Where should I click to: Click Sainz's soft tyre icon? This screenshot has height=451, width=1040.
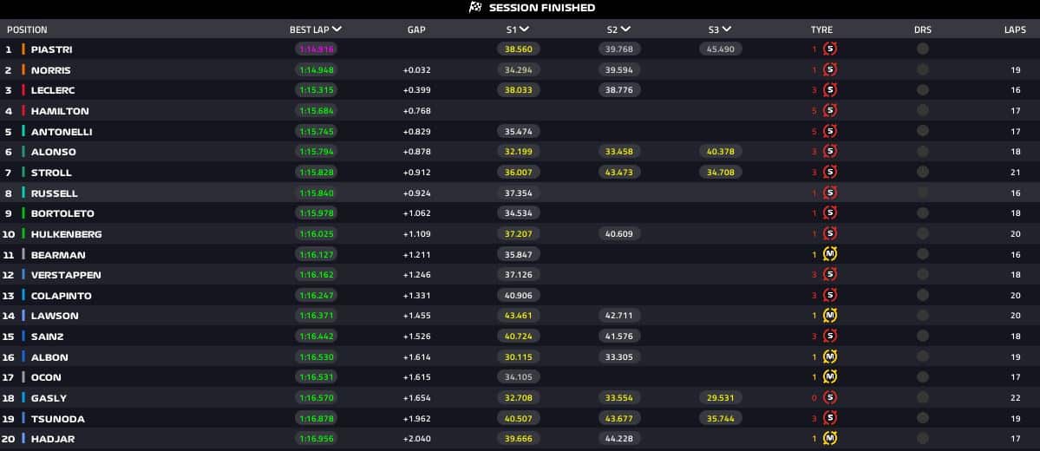830,336
